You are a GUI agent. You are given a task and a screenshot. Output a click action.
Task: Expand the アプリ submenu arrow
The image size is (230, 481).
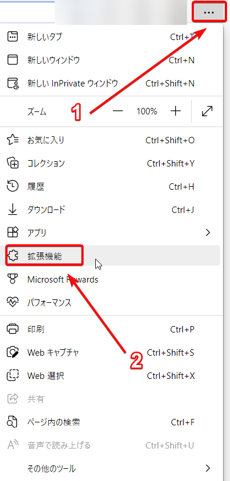(208, 233)
